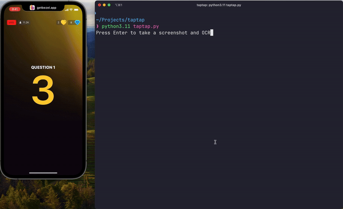This screenshot has height=209, width=343.
Task: Click the terminal title 'taptap: python3.11 taptap.py'
Action: pos(219,5)
